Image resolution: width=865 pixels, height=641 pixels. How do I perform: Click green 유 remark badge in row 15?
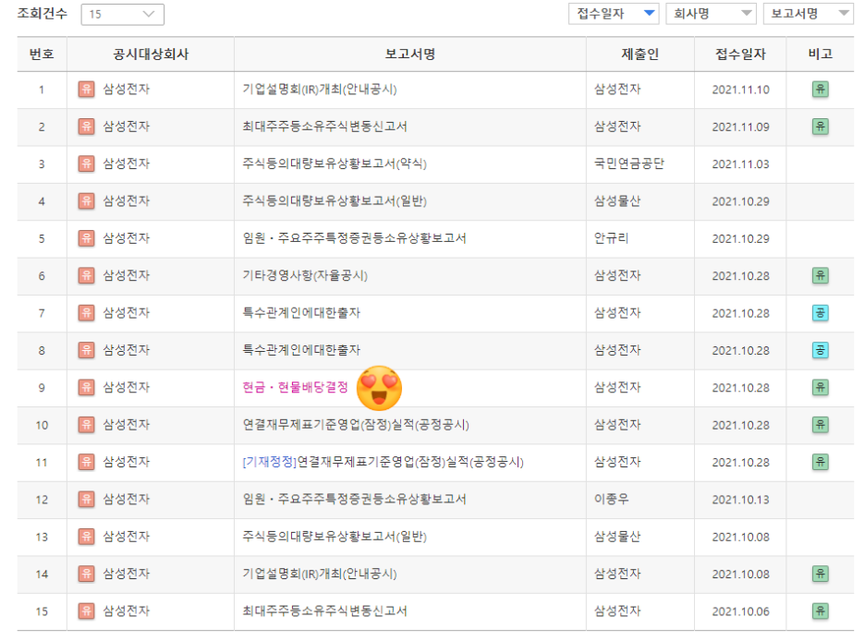coord(821,611)
